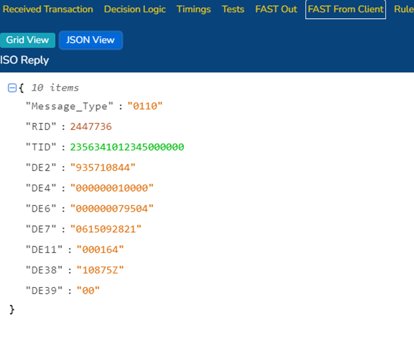This screenshot has width=414, height=337.
Task: Click the "DE4" key label
Action: tap(41, 188)
